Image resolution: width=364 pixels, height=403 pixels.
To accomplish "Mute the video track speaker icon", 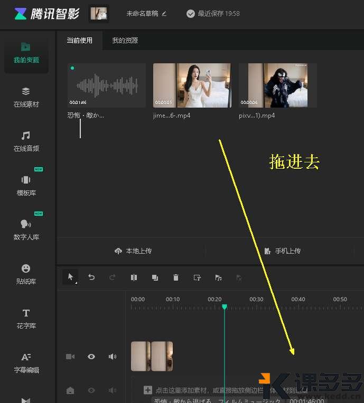I will 112,357.
